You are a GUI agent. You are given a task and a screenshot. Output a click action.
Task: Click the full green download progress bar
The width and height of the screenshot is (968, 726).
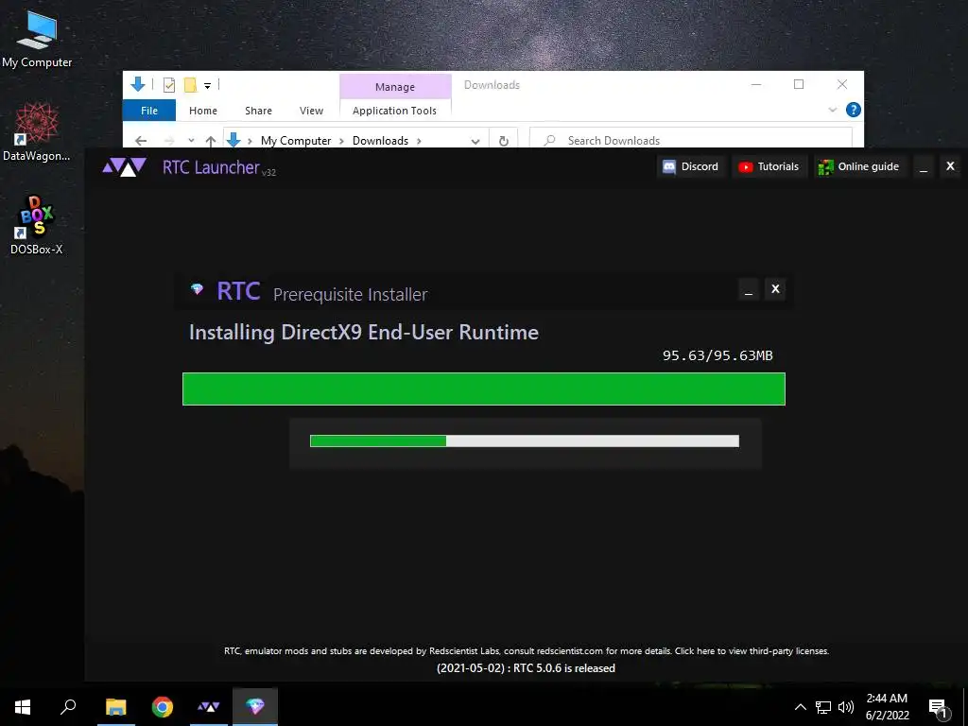(x=483, y=389)
